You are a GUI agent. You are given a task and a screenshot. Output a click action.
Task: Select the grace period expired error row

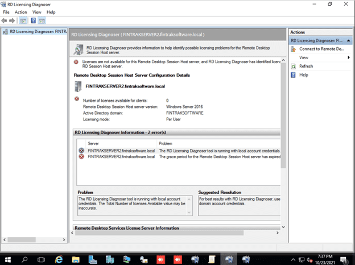(x=179, y=156)
